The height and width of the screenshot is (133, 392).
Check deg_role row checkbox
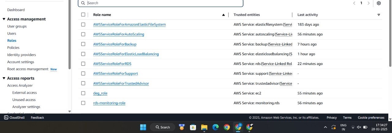(83, 93)
